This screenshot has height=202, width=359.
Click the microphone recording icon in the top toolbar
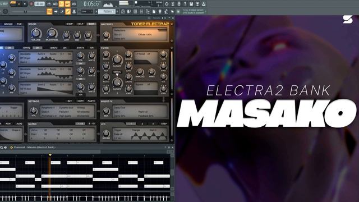pyautogui.click(x=179, y=4)
